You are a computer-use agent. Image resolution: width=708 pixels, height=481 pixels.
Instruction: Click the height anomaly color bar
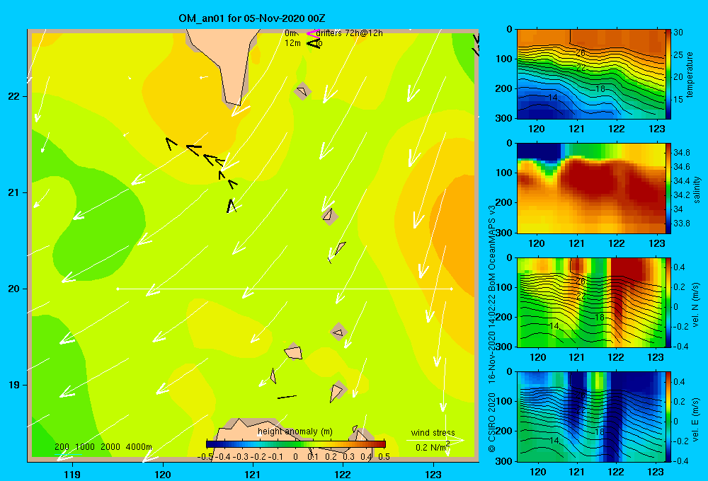296,444
